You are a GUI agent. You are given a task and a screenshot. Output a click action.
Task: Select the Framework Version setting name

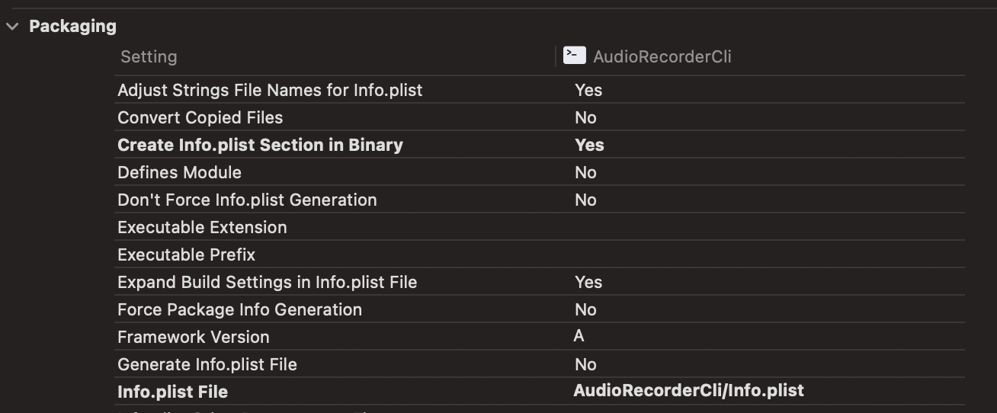pyautogui.click(x=194, y=337)
